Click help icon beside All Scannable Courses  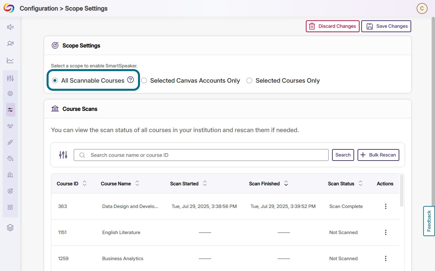(x=130, y=80)
